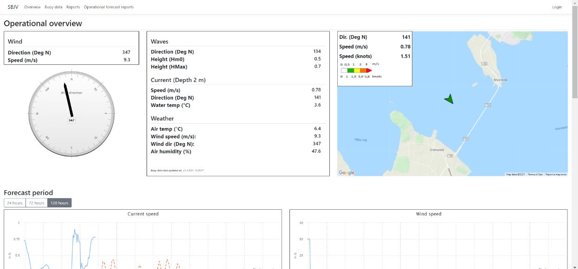Click the red arrow tip of speed legend

[x=369, y=70]
